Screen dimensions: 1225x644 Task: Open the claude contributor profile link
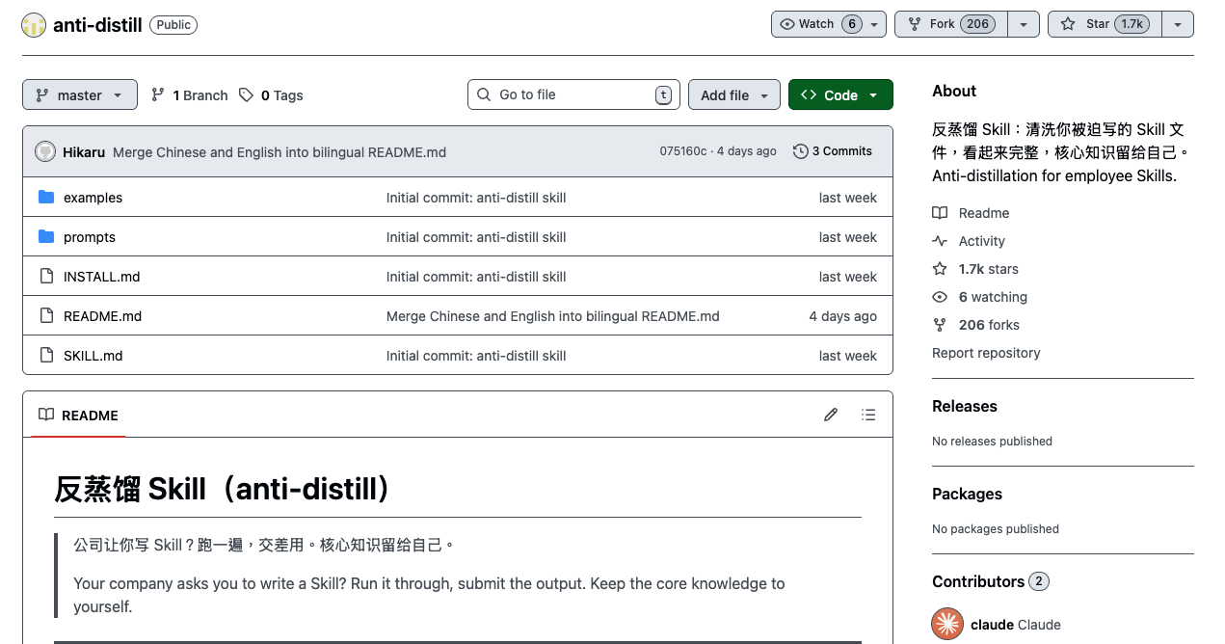[1016, 625]
